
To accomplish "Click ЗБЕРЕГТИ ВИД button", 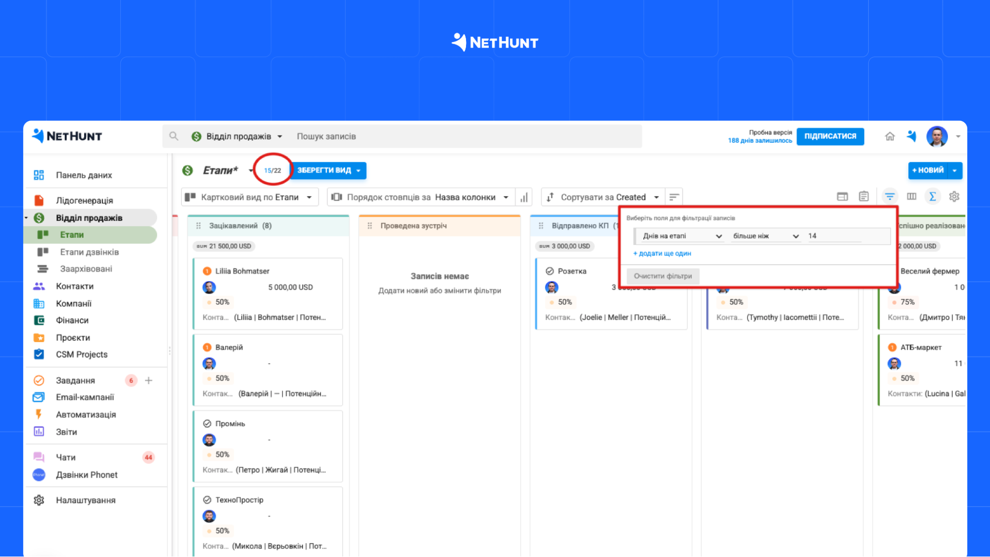I will tap(323, 170).
